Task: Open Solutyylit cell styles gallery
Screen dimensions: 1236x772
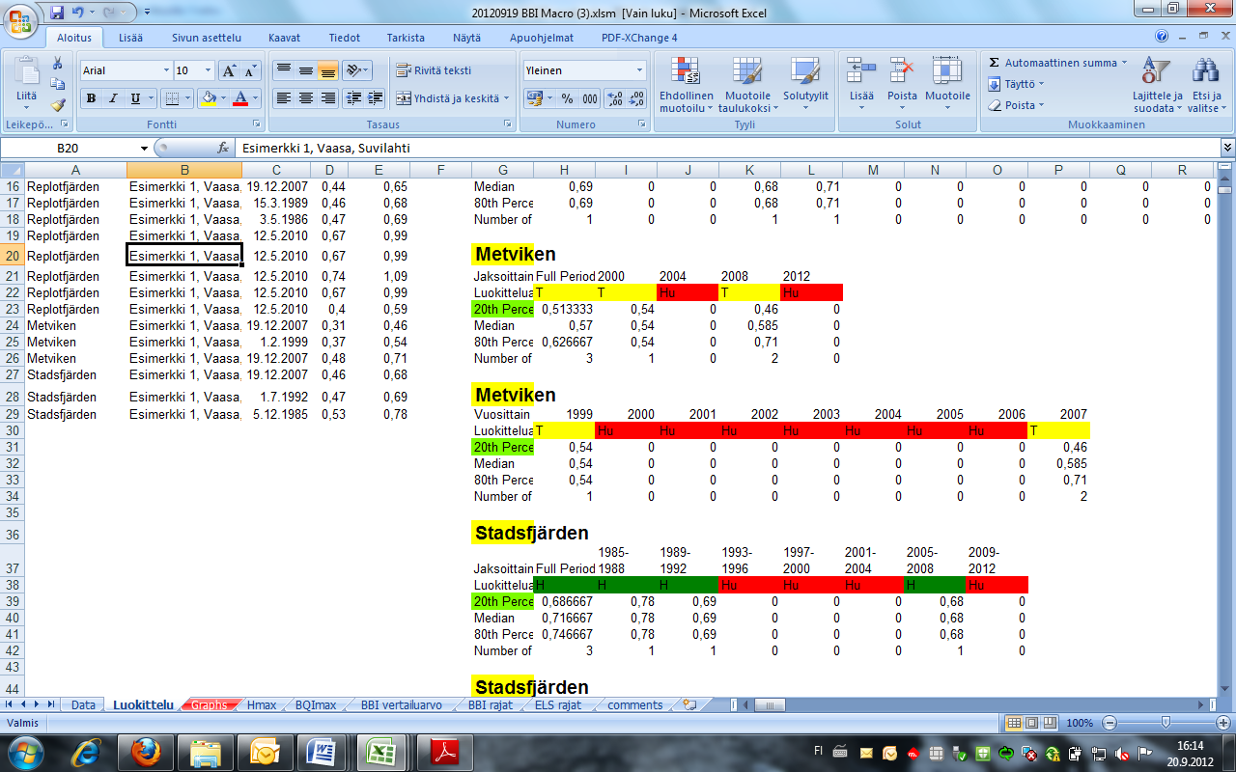Action: click(805, 84)
